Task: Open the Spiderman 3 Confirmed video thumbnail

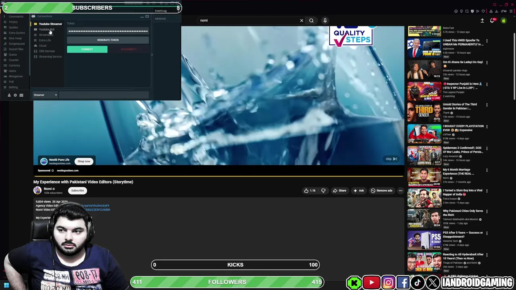Action: click(424, 155)
